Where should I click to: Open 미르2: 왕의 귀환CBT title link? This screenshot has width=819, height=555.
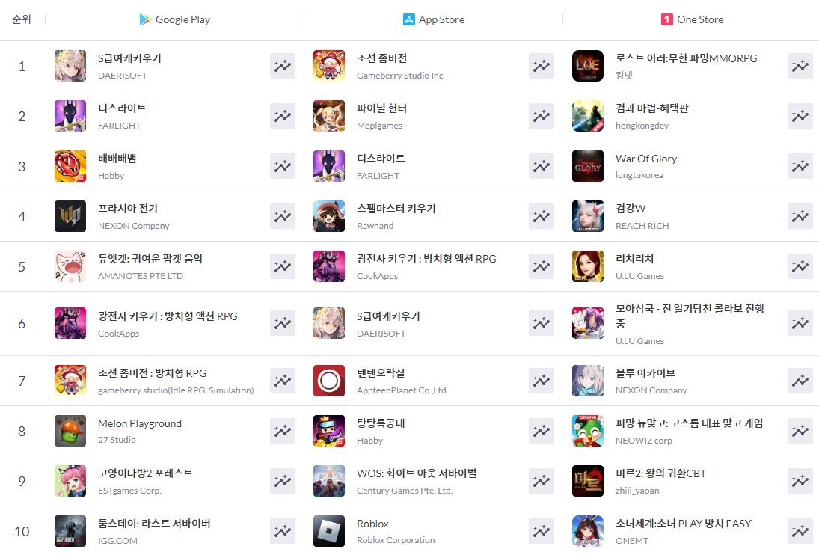(x=660, y=473)
